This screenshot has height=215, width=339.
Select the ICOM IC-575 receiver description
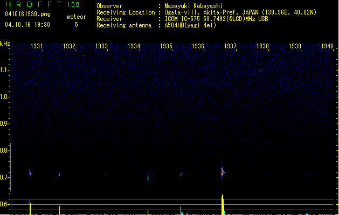pyautogui.click(x=216, y=19)
